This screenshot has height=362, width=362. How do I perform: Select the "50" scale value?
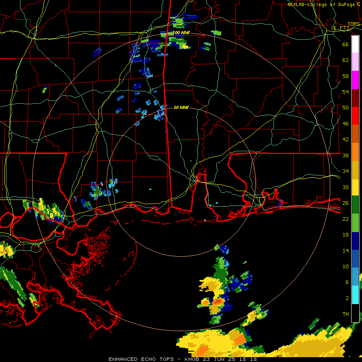click(x=346, y=107)
